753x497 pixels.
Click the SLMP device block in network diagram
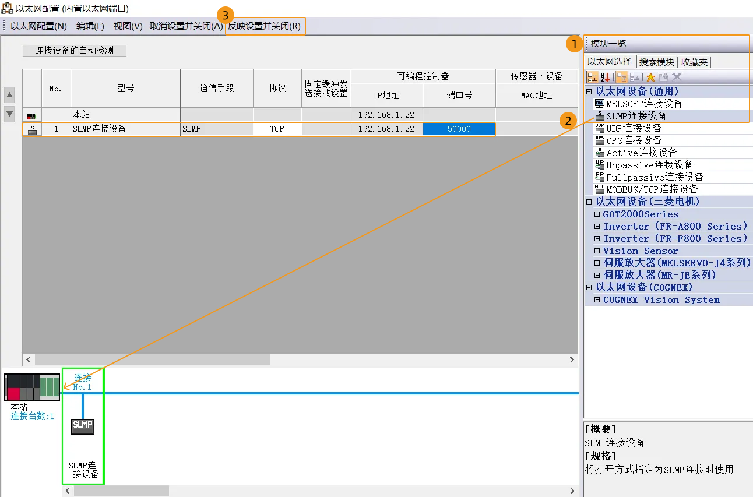pyautogui.click(x=83, y=425)
